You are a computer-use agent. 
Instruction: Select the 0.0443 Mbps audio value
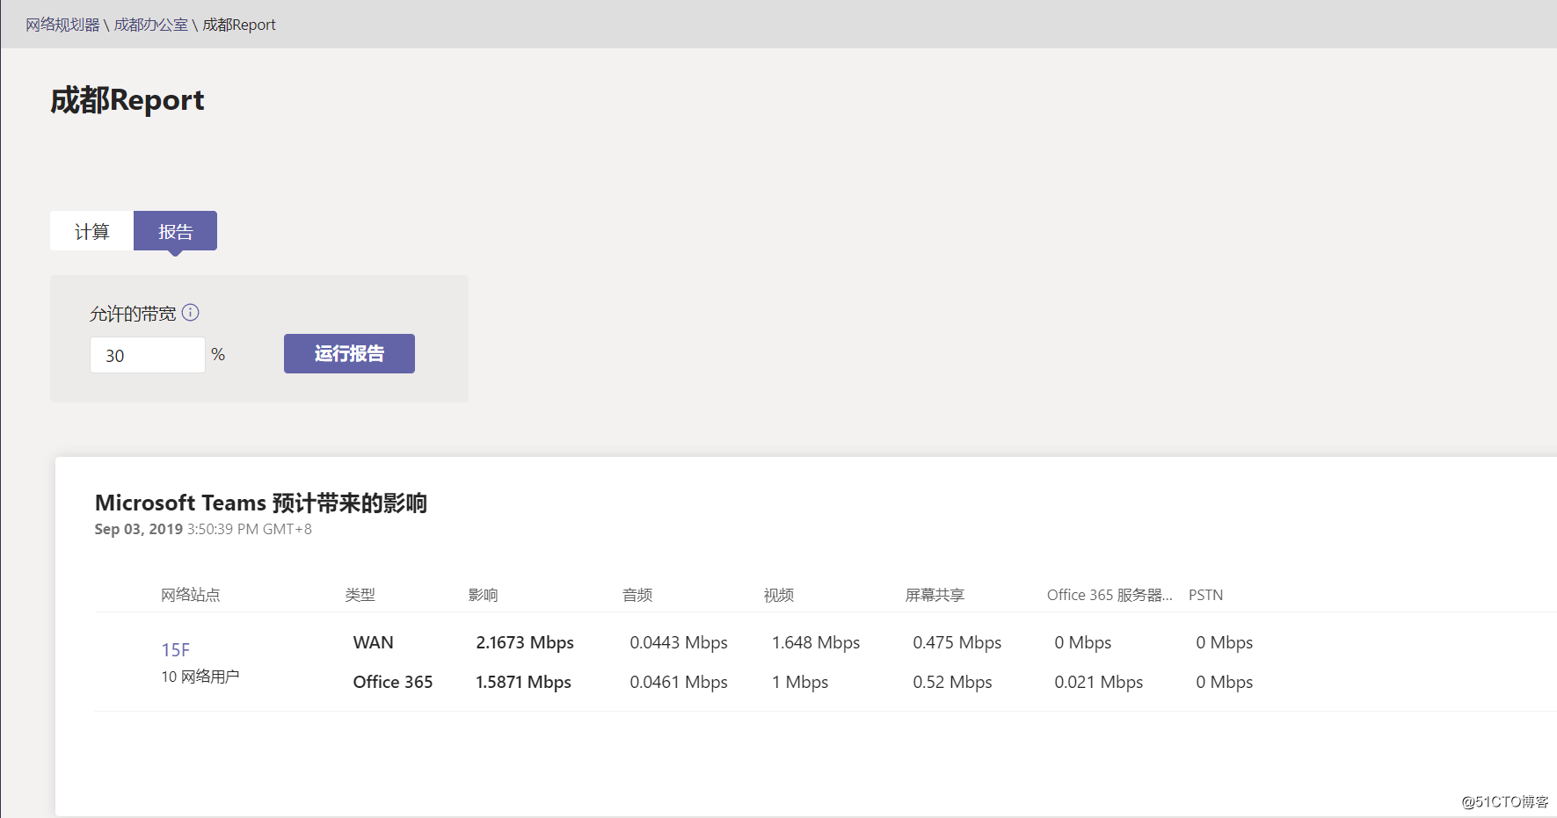tap(679, 642)
